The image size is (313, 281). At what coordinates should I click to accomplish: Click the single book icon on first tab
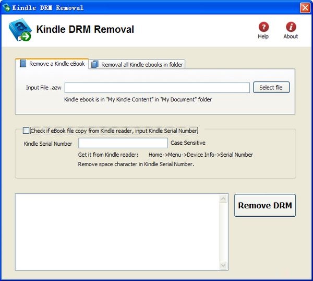click(x=23, y=63)
